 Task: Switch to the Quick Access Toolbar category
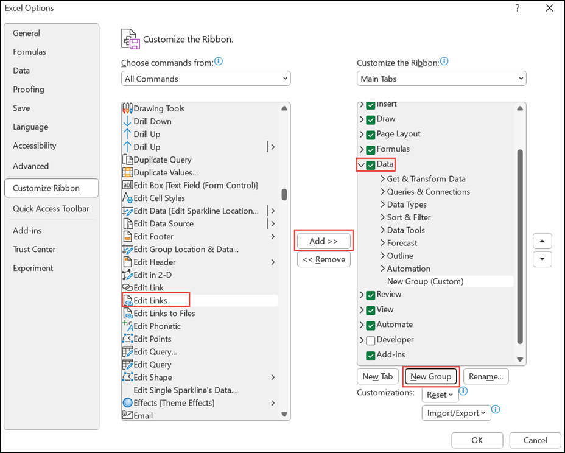pos(51,209)
